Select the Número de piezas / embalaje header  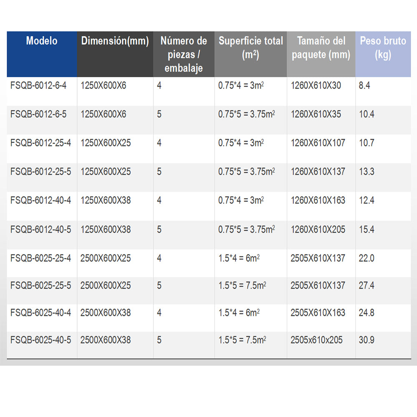(x=183, y=54)
